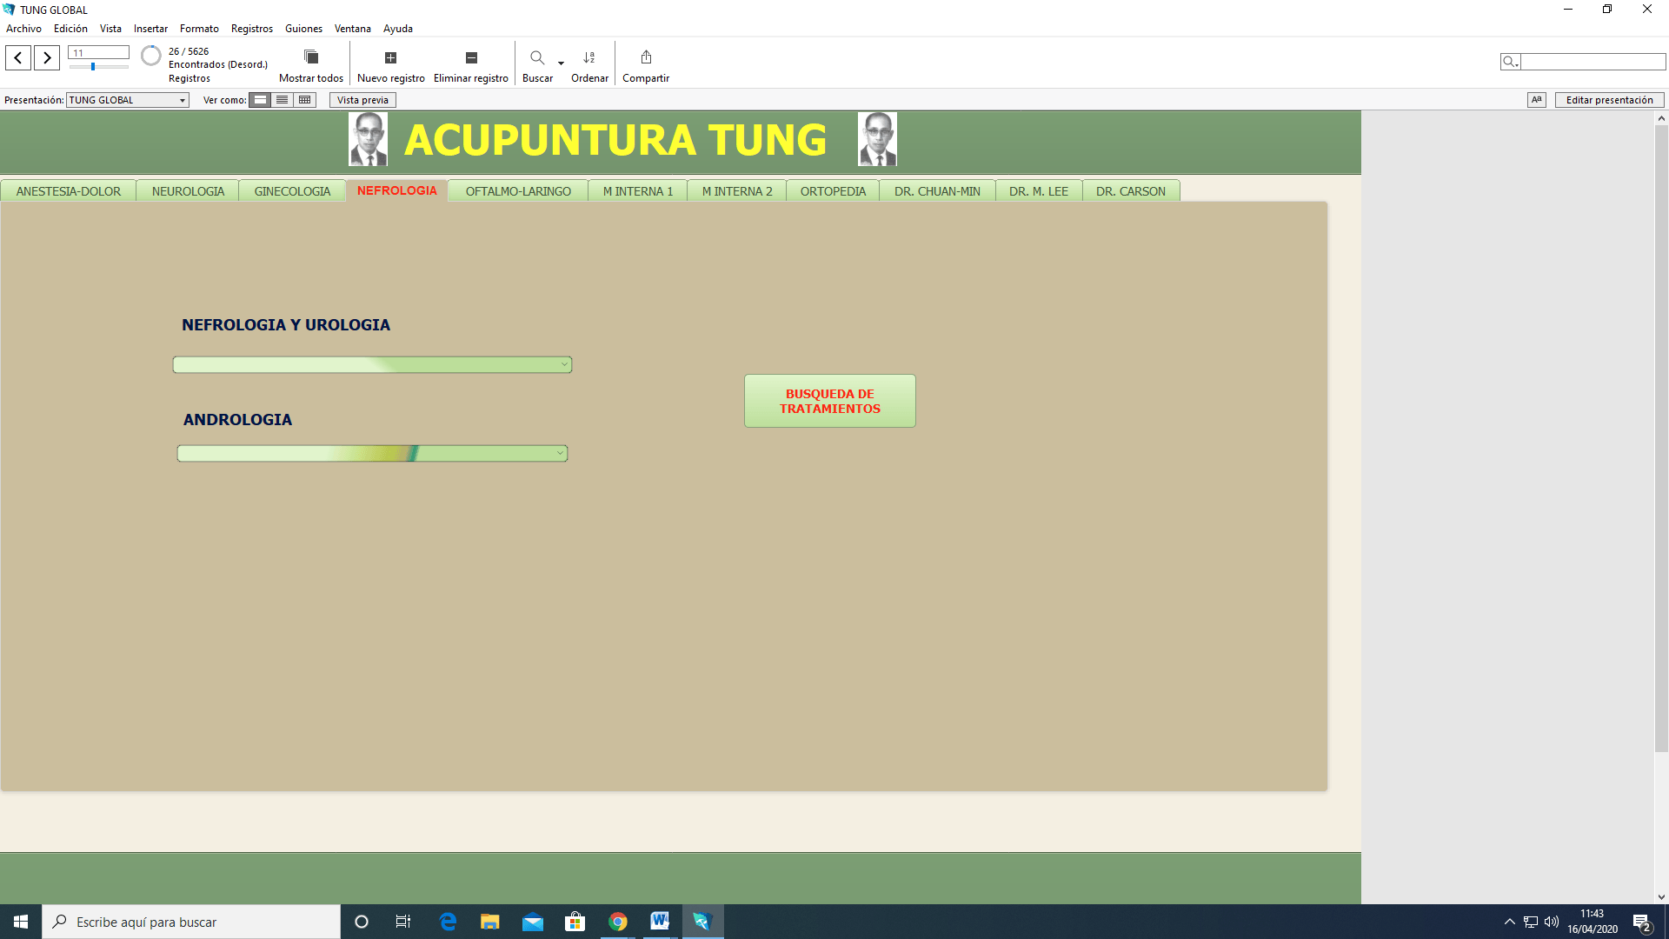Screen dimensions: 1669x939
Task: Switch to list view mode
Action: click(x=283, y=100)
